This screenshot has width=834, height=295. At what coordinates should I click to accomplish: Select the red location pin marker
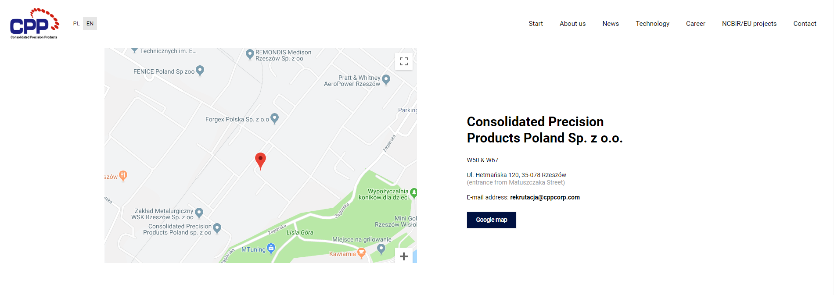[260, 161]
